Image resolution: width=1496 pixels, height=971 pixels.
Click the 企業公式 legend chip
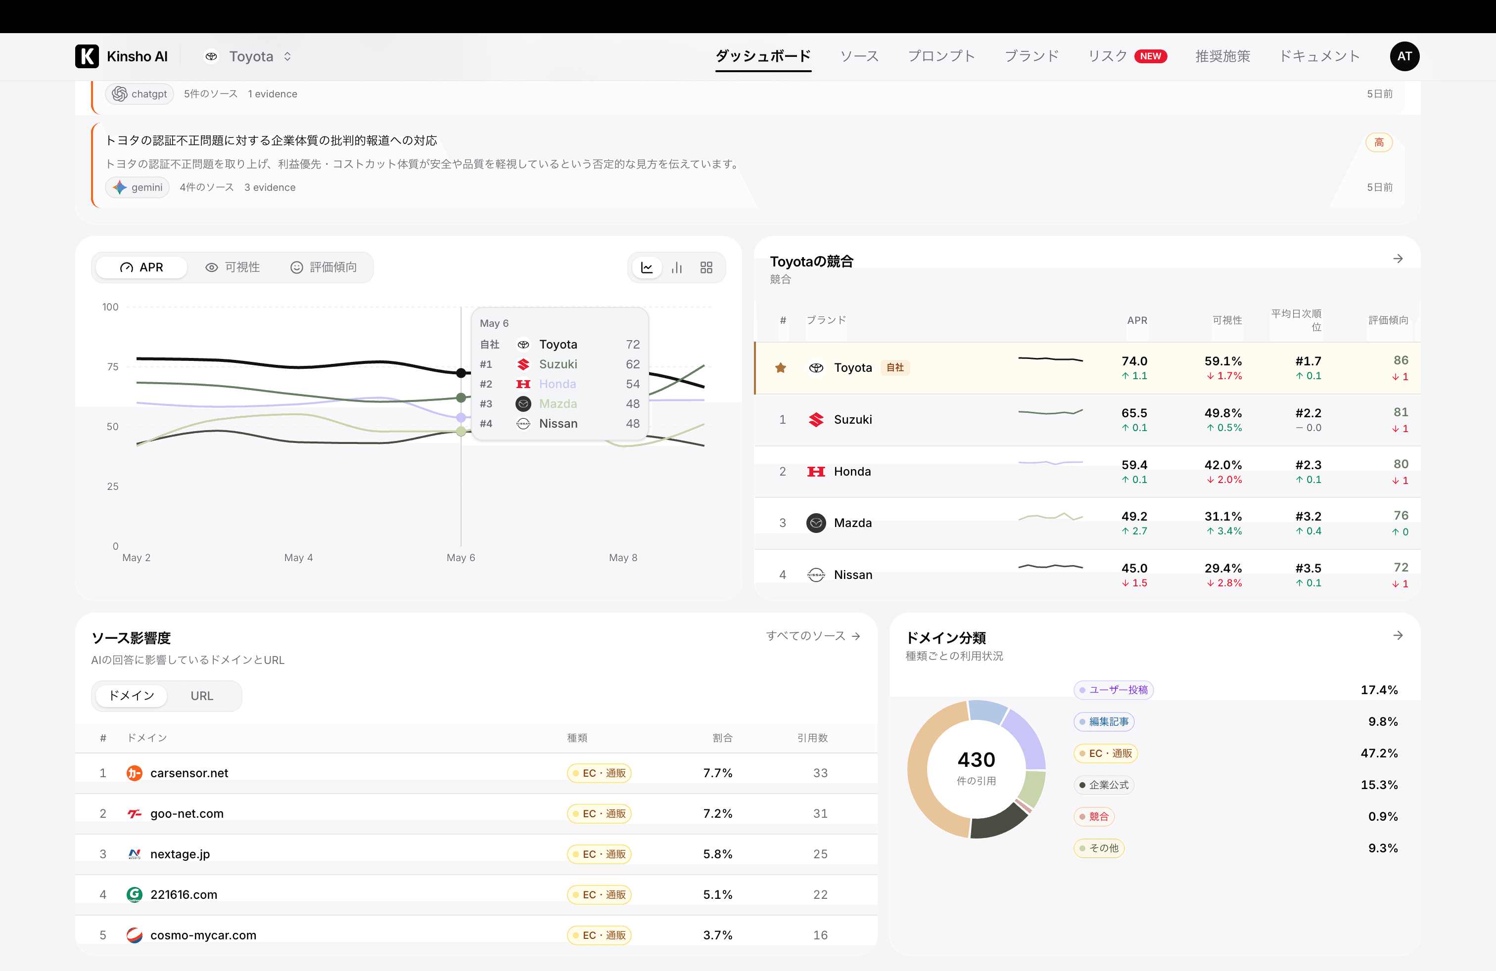click(x=1104, y=785)
